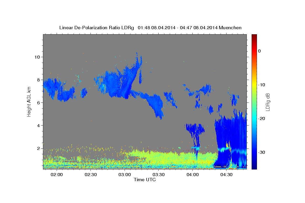Click the colorbar value '-20'
The height and width of the screenshot is (203, 305).
[261, 119]
